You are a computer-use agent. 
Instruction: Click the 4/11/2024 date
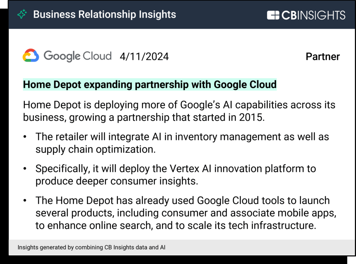(144, 57)
